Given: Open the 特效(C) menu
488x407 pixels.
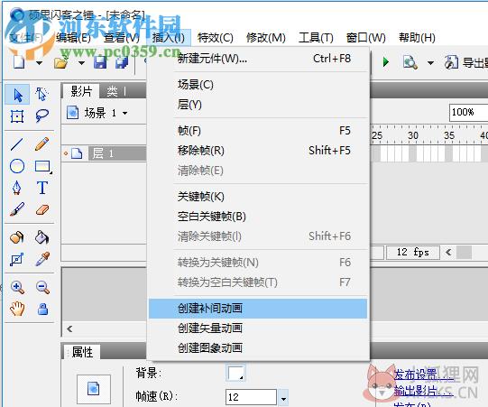Looking at the screenshot, I should click(x=216, y=38).
